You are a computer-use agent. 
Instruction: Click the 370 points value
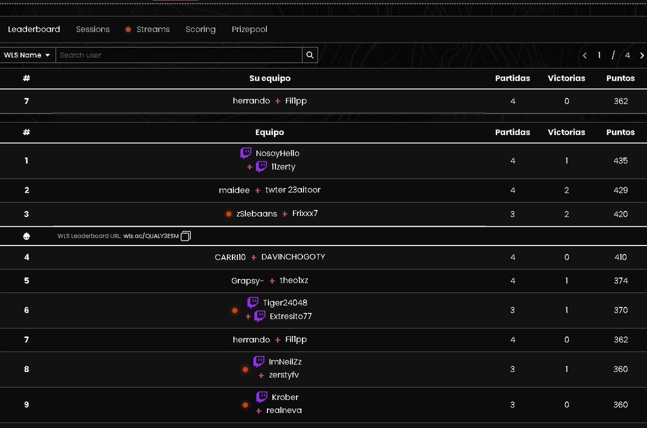(x=621, y=310)
